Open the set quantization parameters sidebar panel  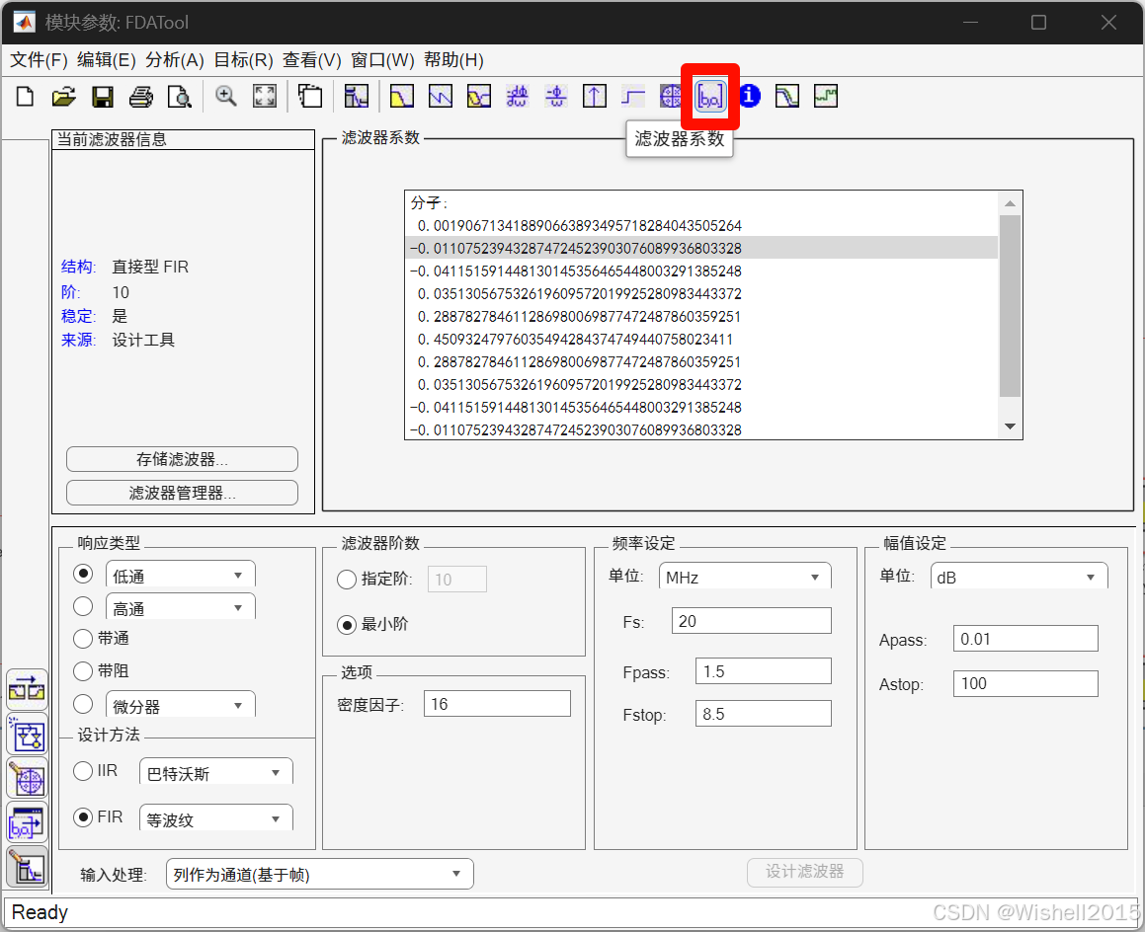click(27, 735)
